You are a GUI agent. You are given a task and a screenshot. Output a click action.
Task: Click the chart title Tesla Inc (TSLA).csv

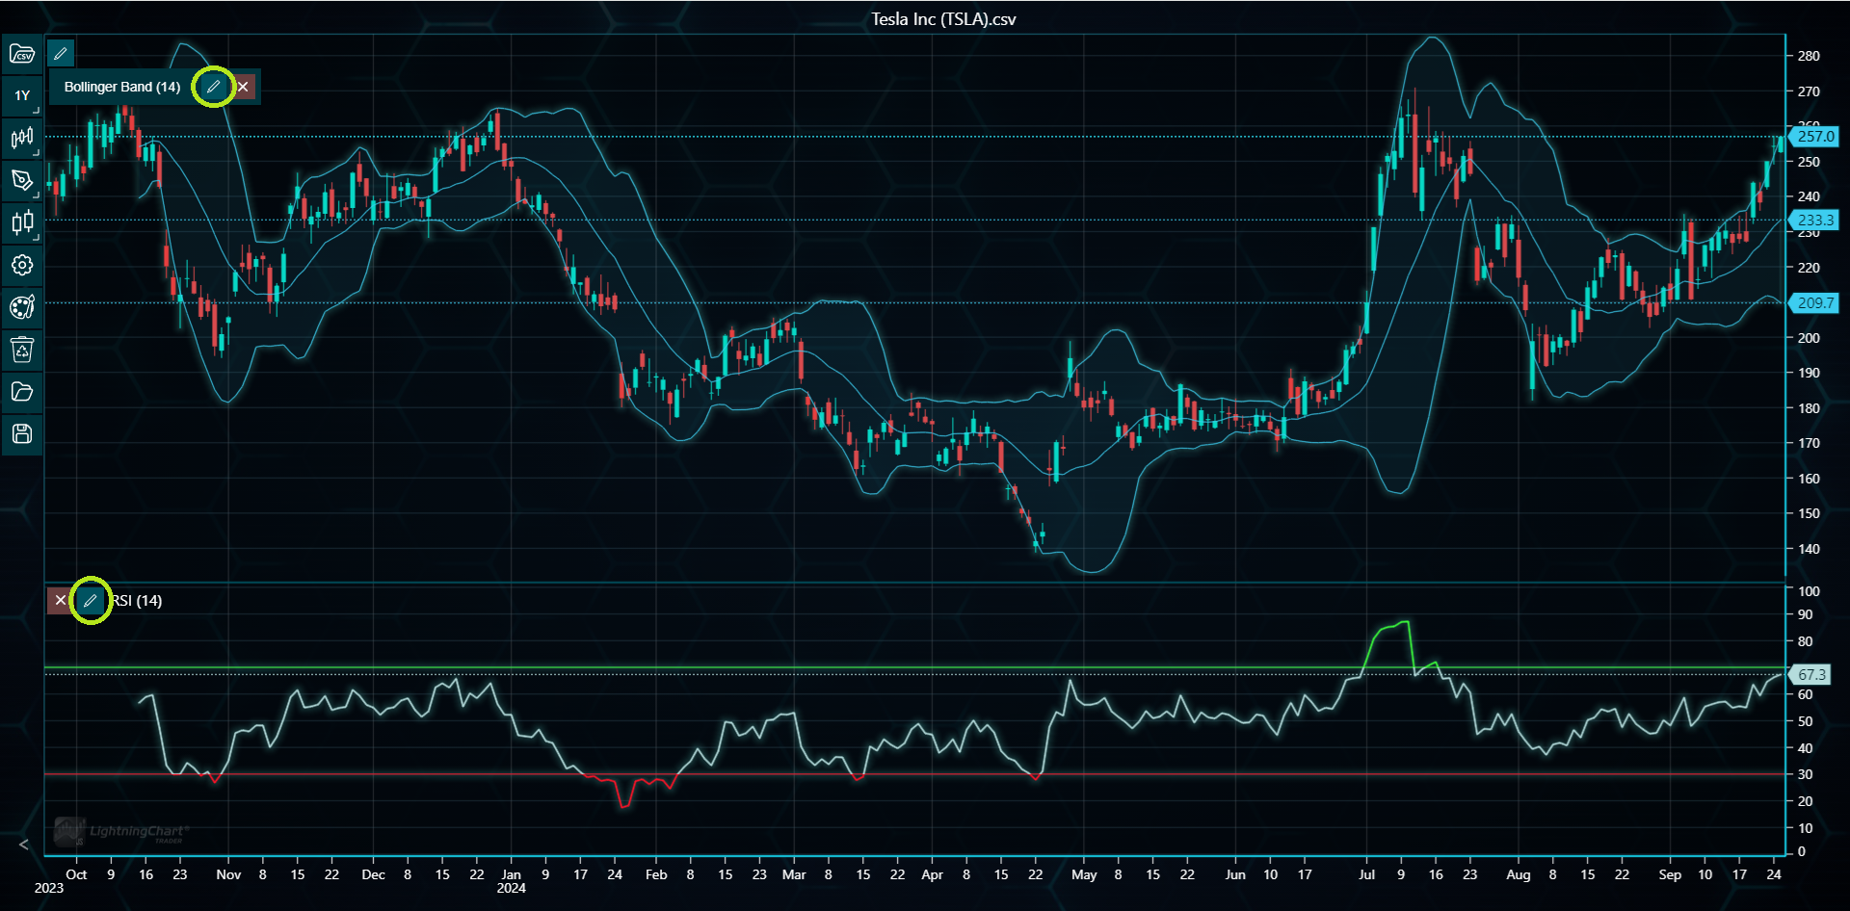click(943, 19)
